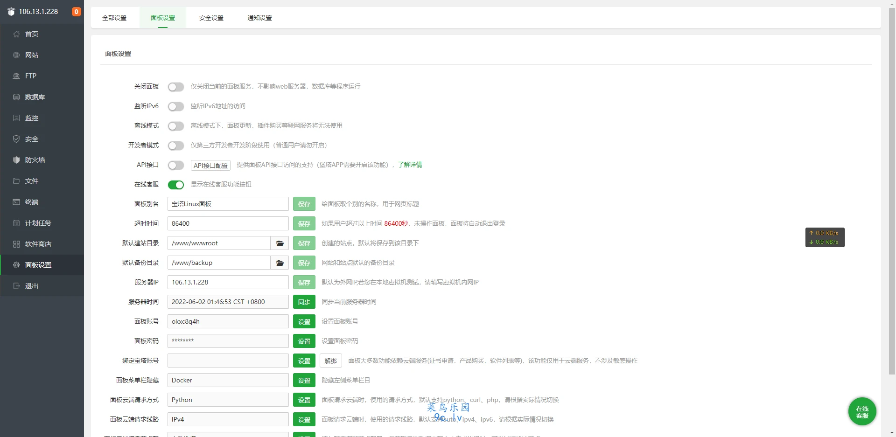Screen dimensions: 896x437
Task: Click 设置 for 面板密码
Action: point(304,341)
